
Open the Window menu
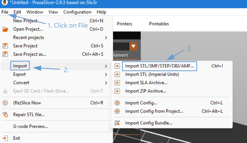35,12
